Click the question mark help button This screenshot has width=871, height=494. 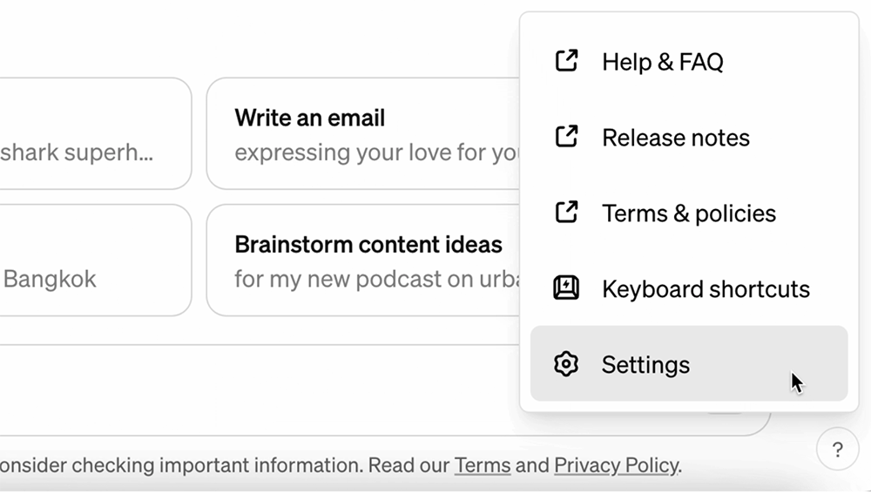[838, 449]
